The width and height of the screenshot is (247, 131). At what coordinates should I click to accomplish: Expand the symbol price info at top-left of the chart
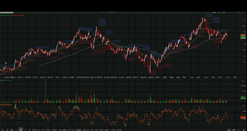point(12,15)
